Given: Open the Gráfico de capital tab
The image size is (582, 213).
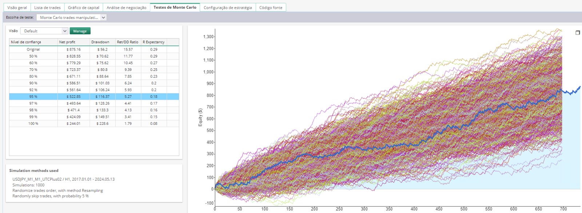Looking at the screenshot, I should pos(83,7).
